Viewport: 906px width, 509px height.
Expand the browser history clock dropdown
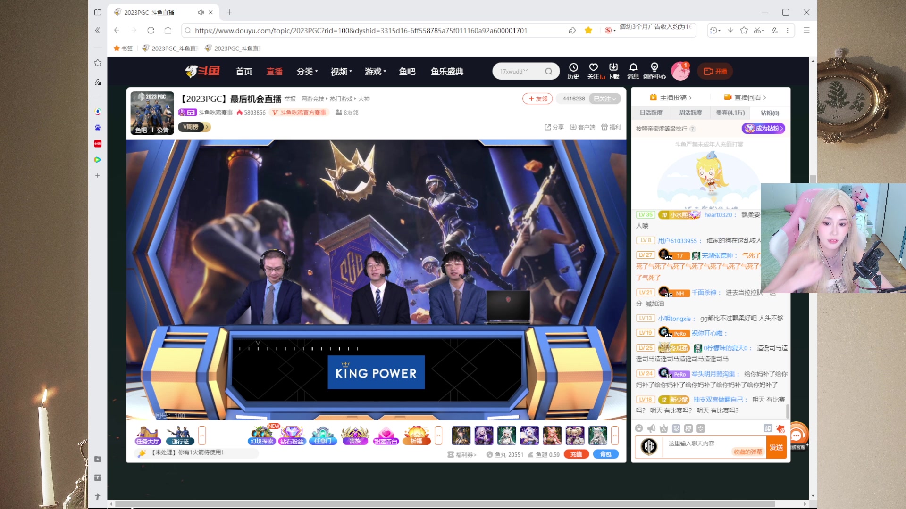click(715, 30)
